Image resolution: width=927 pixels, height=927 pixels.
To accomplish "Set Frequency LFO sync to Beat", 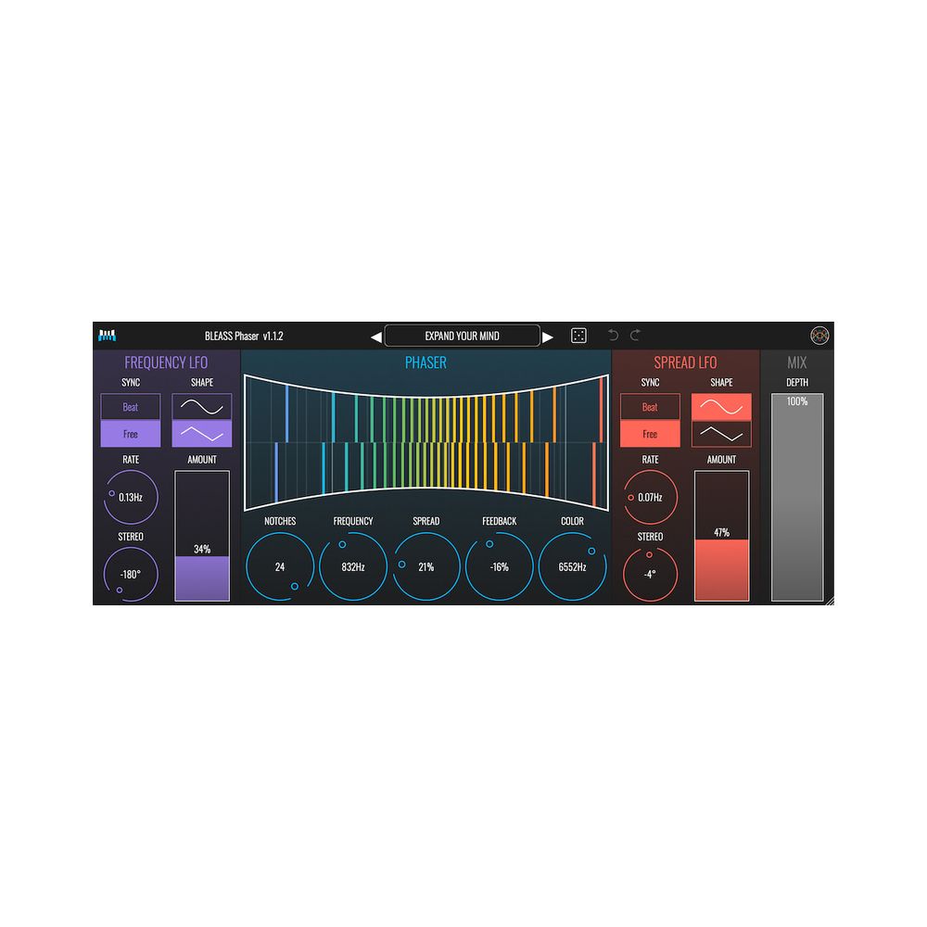I will click(131, 407).
